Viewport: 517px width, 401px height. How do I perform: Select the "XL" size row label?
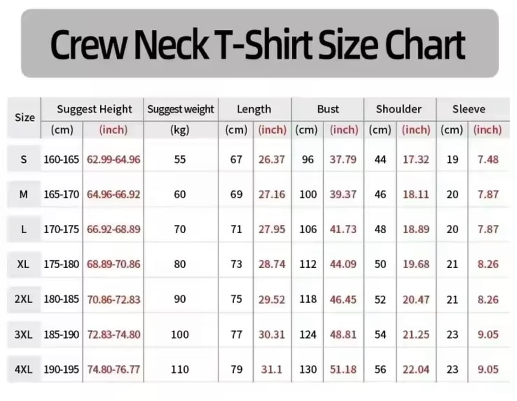click(x=23, y=264)
